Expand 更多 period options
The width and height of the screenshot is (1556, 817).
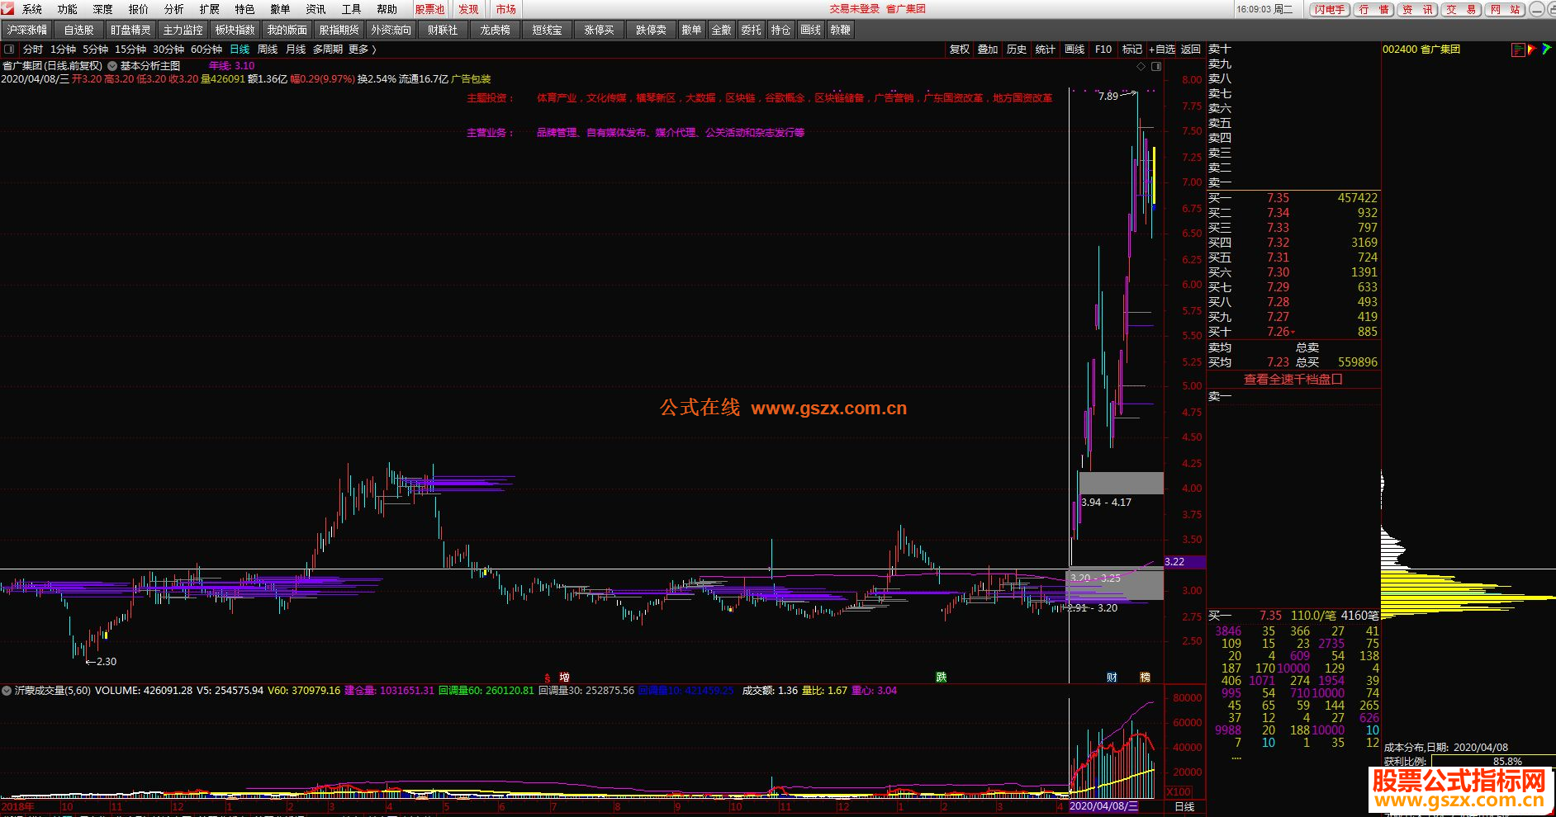[363, 50]
